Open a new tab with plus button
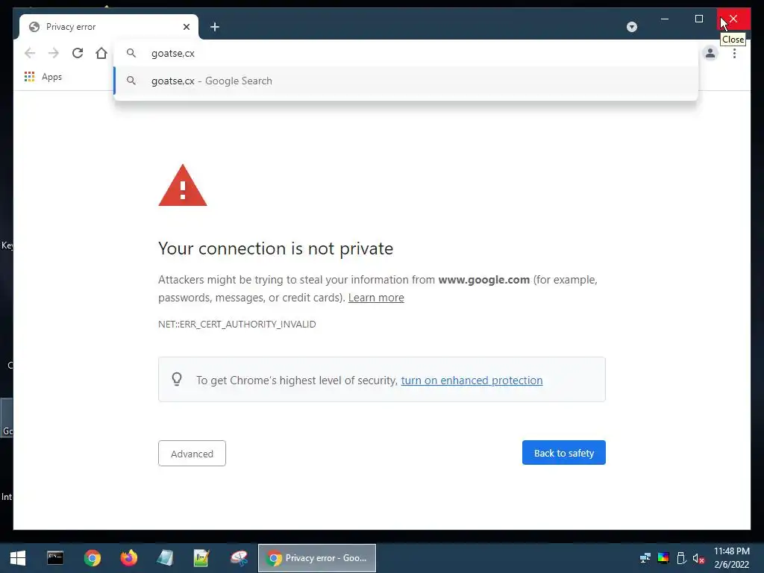The width and height of the screenshot is (764, 573). pyautogui.click(x=215, y=27)
